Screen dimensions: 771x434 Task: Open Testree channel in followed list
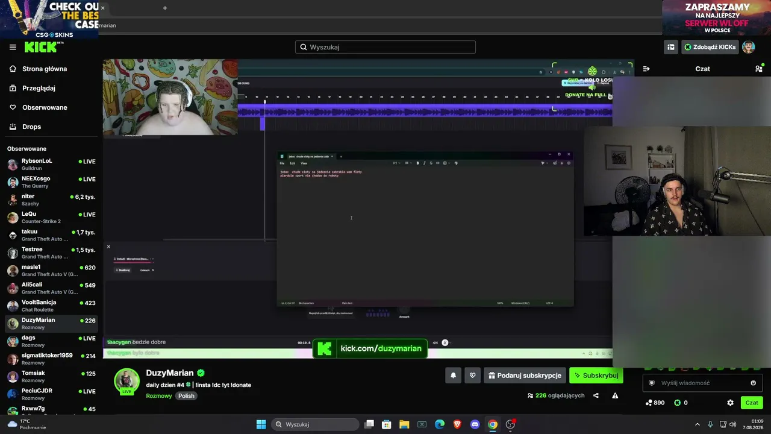pyautogui.click(x=51, y=253)
